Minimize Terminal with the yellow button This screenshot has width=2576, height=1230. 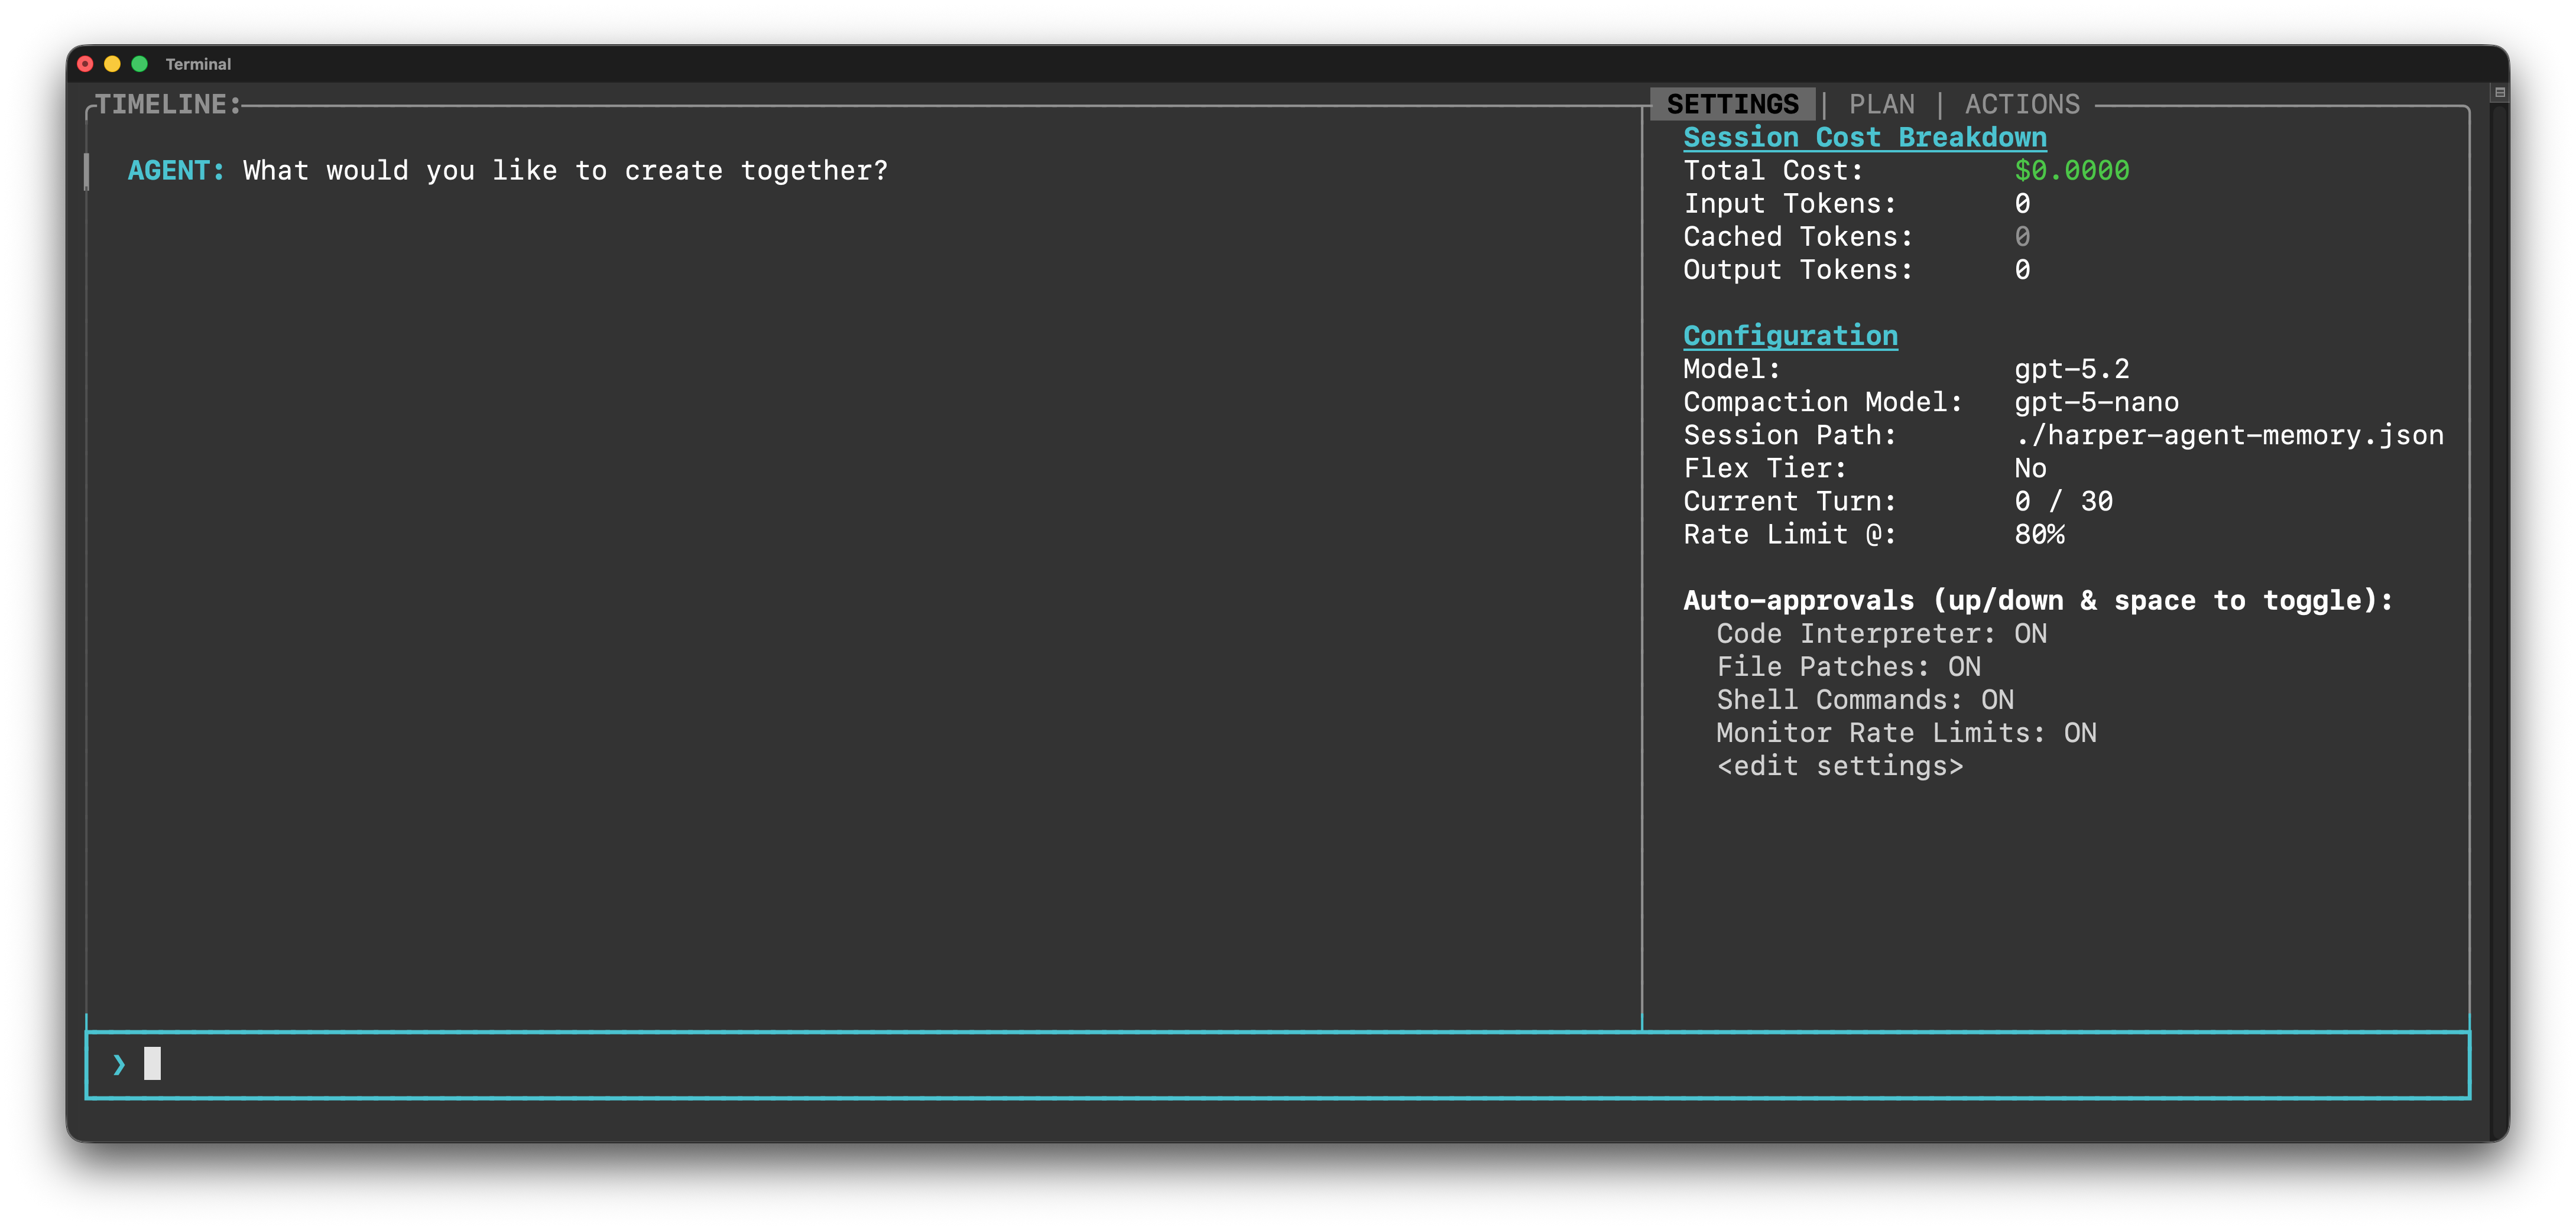112,64
